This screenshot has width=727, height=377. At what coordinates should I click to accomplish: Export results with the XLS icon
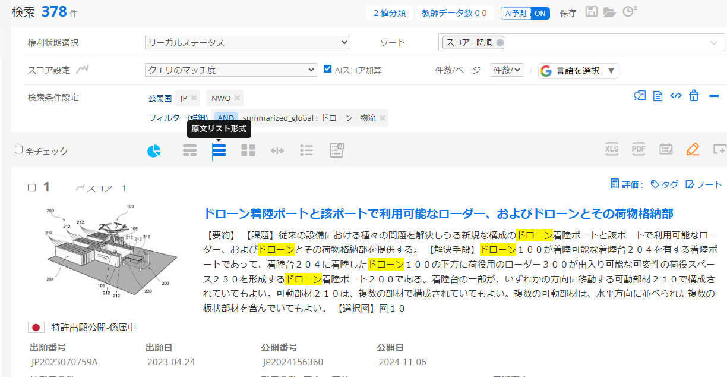pos(612,149)
